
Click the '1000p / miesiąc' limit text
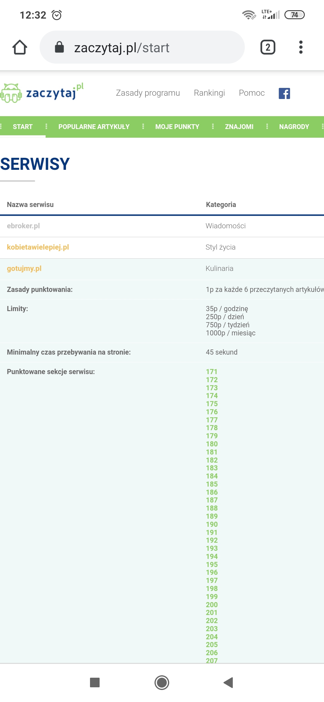[x=230, y=333]
